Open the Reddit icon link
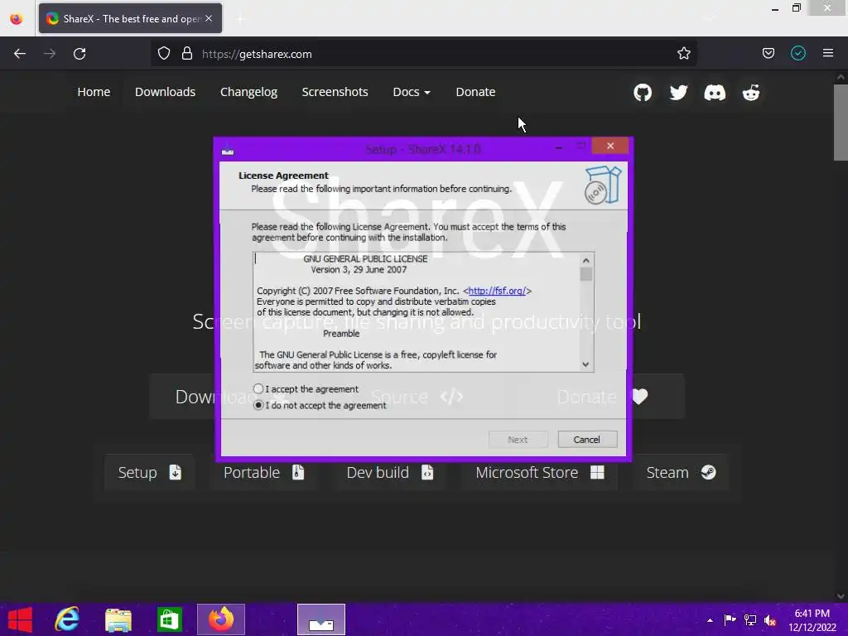848x636 pixels. pyautogui.click(x=750, y=93)
